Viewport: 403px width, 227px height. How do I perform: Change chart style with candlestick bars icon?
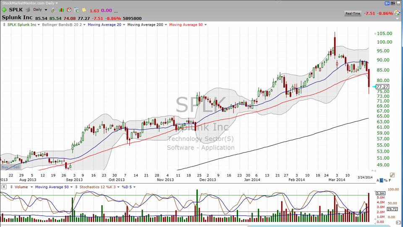[61, 10]
